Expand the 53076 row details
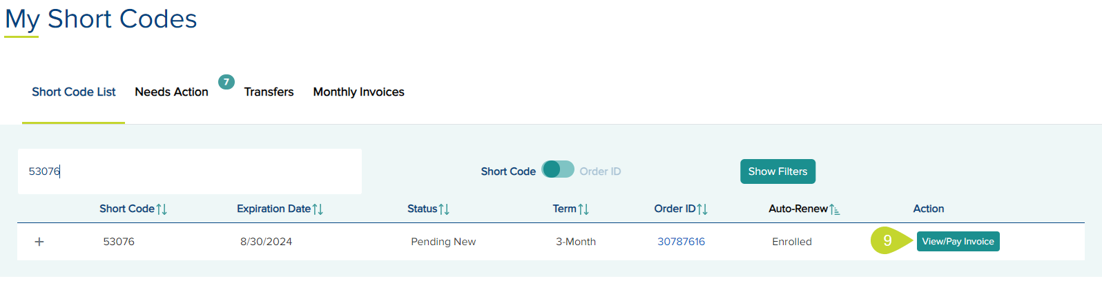This screenshot has width=1102, height=303. click(x=39, y=242)
